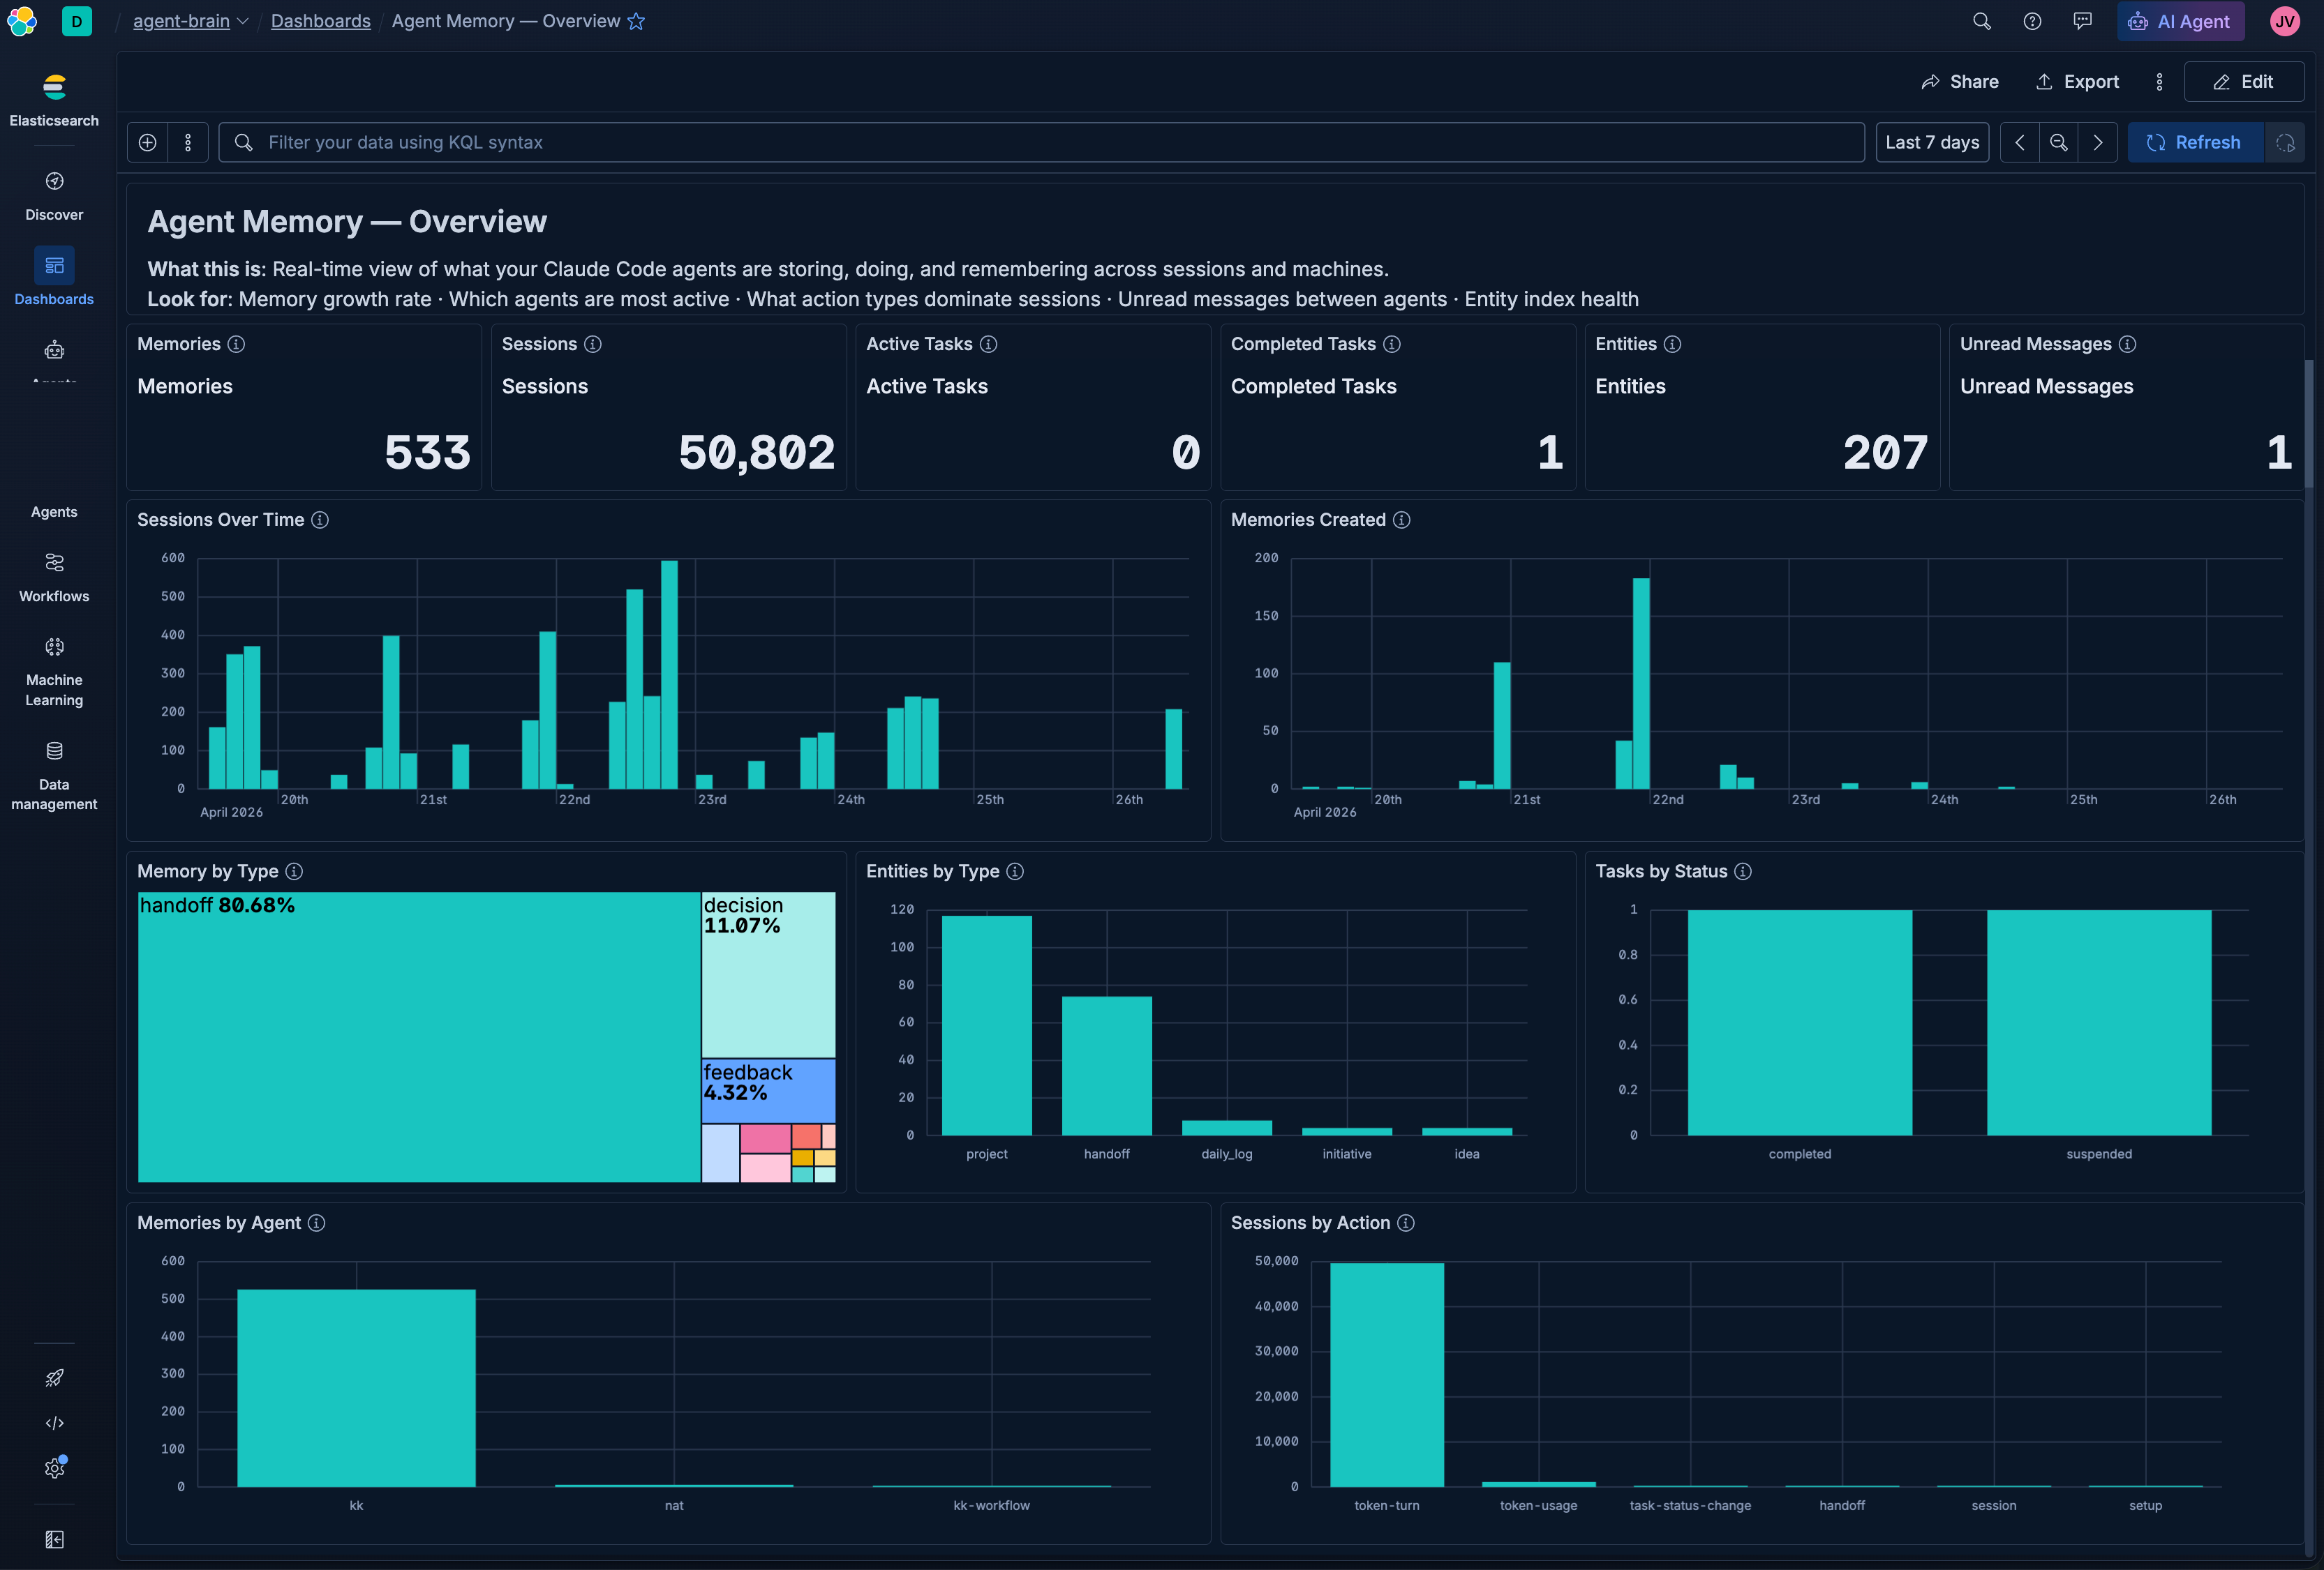Image resolution: width=2324 pixels, height=1570 pixels.
Task: Click the project bar in Entities by Type
Action: [x=987, y=1025]
